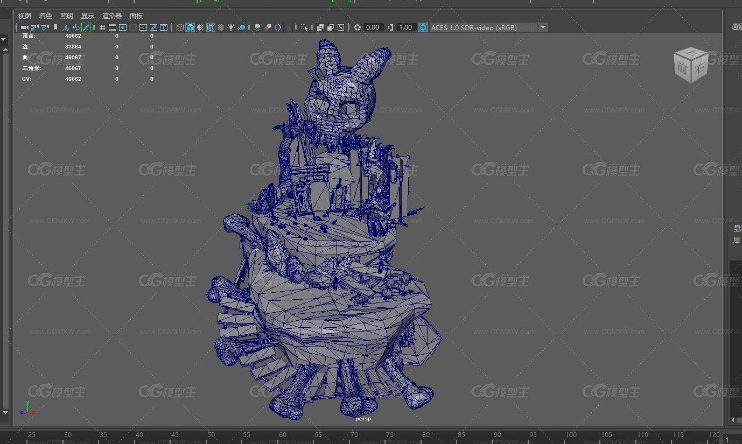Open the 渲染器 menu
Screen dimensions: 742x444
112,16
